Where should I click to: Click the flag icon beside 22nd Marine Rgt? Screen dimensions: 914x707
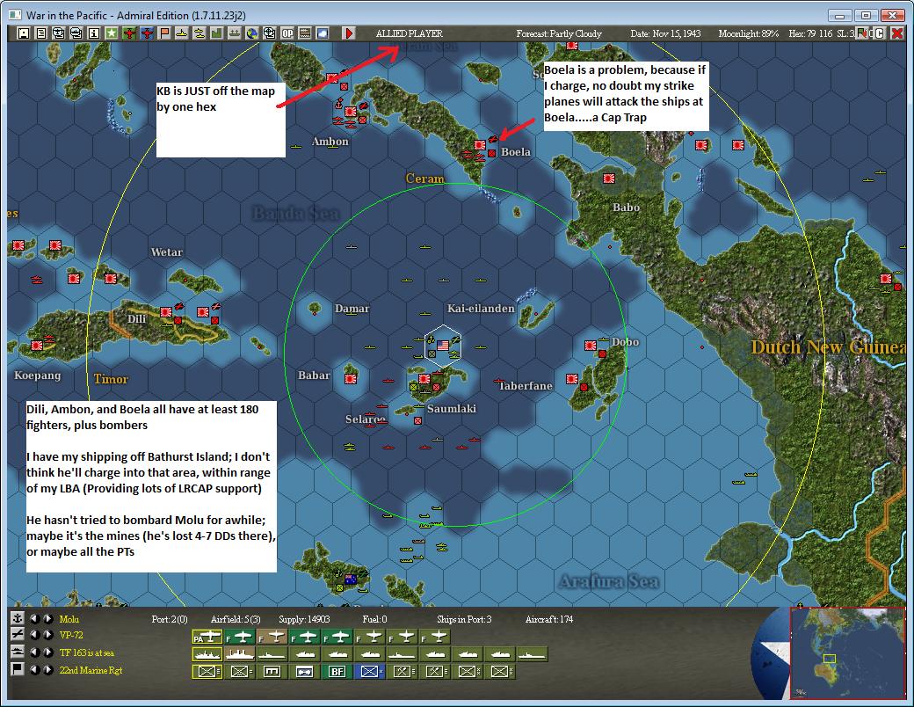click(x=18, y=669)
